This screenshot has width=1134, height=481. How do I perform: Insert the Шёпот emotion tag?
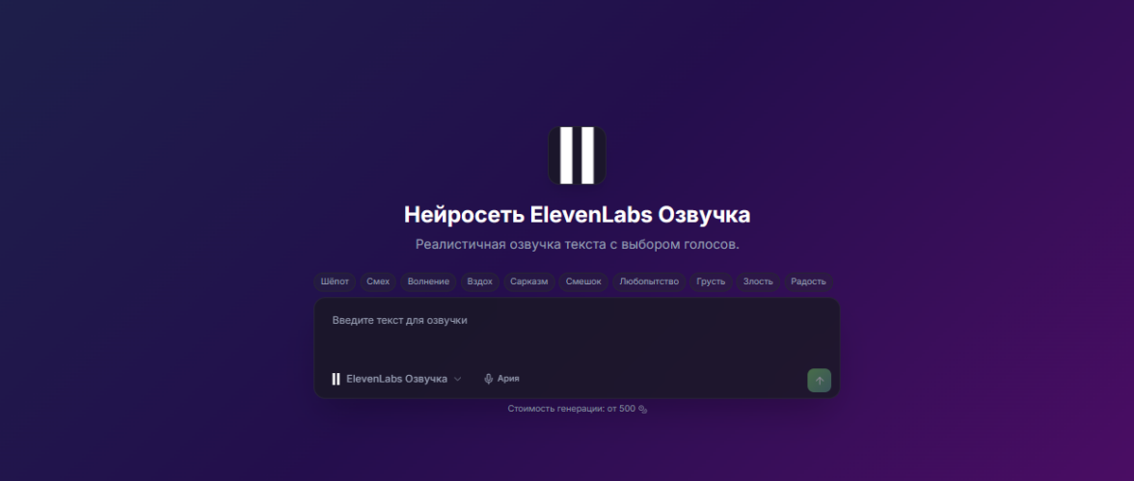[x=335, y=281]
